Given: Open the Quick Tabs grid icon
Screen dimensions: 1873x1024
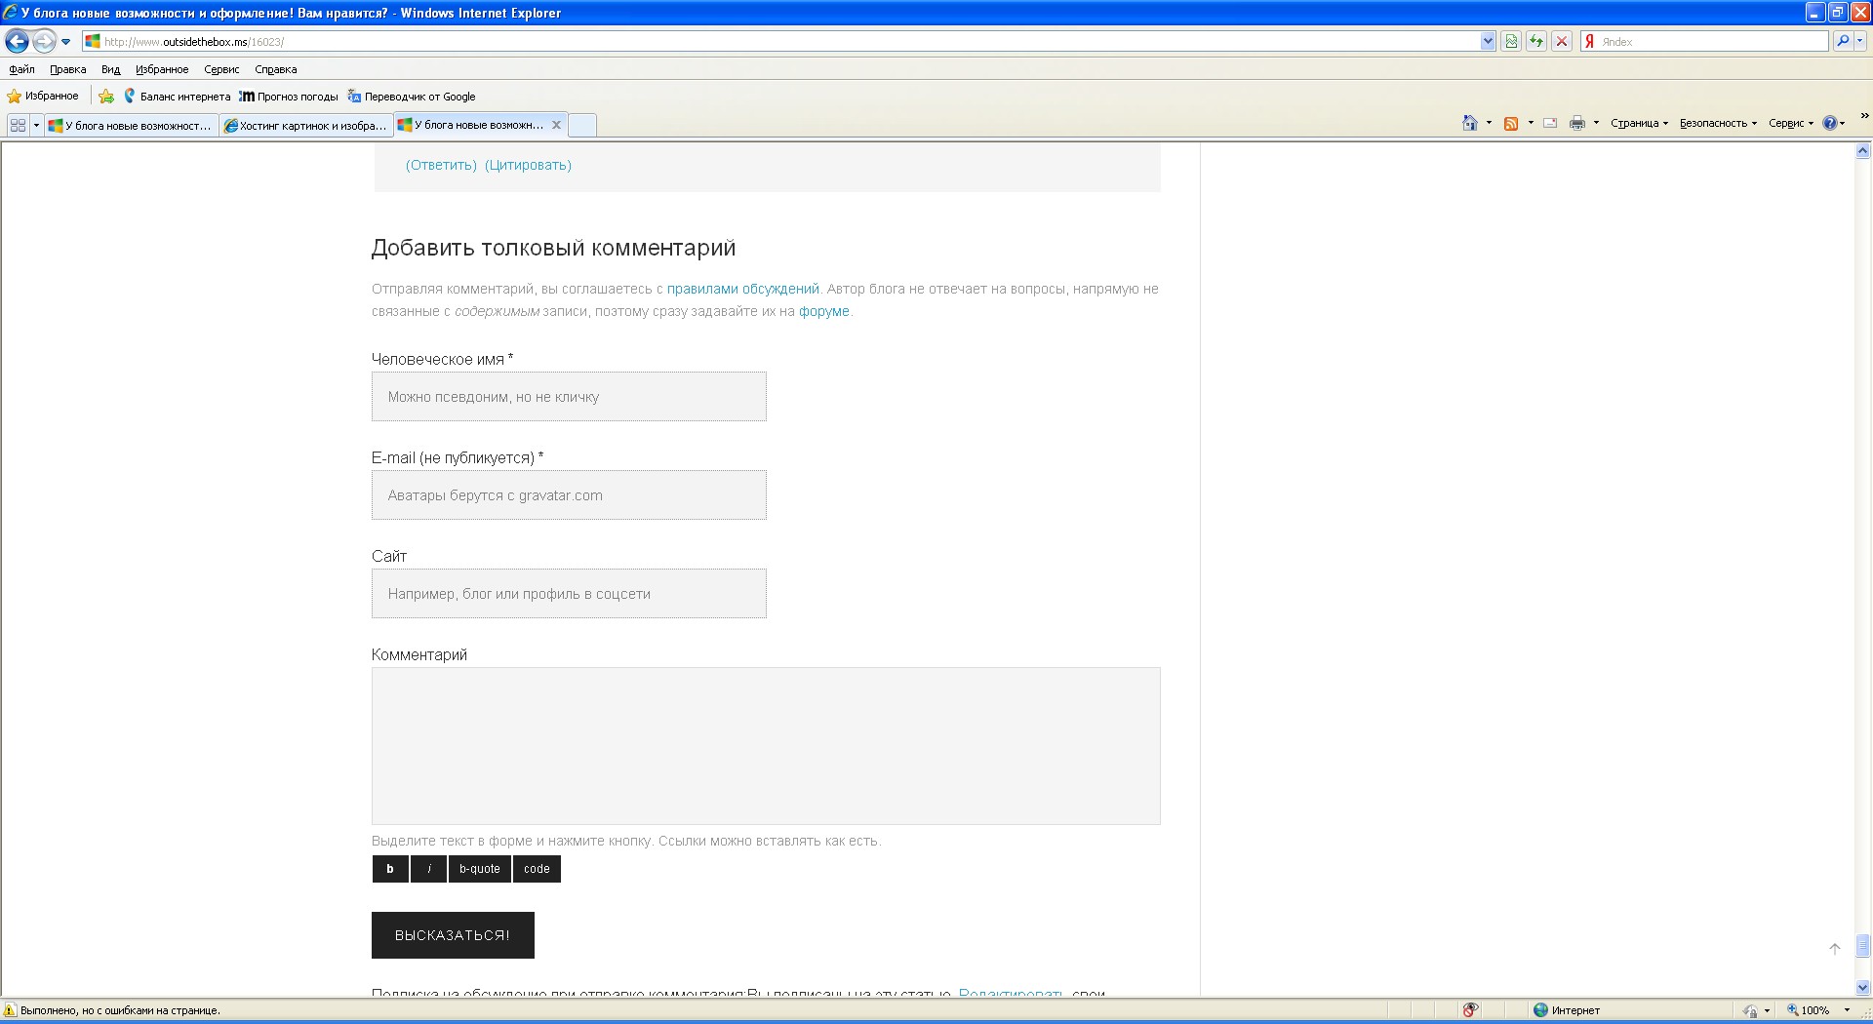Looking at the screenshot, I should (18, 125).
